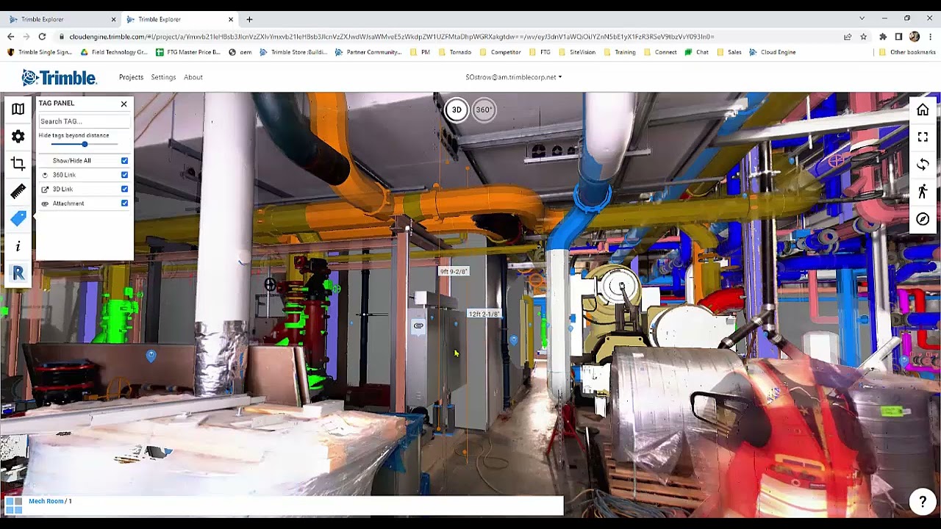Toggle the tag panel icon
Image resolution: width=941 pixels, height=529 pixels.
[18, 218]
